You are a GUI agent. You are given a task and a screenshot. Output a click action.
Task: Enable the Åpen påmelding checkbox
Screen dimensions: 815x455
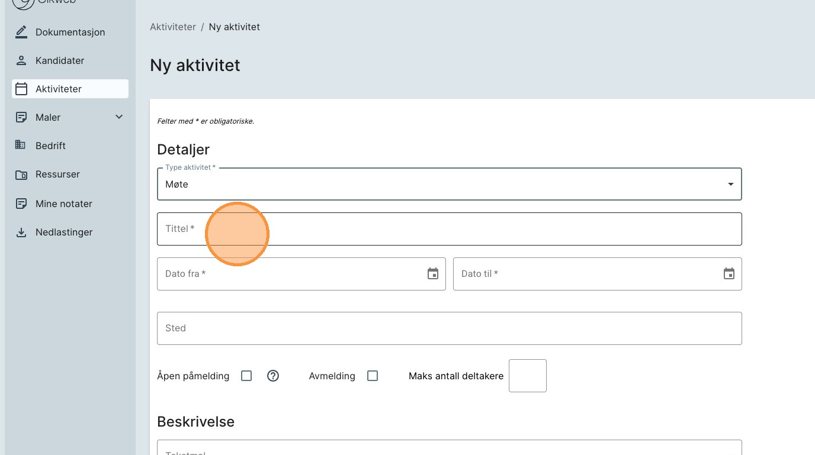click(246, 376)
